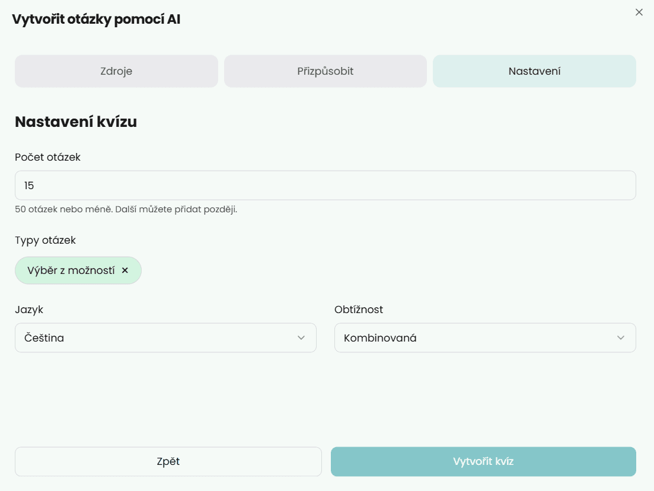Select the Nastavení tab

coord(534,71)
